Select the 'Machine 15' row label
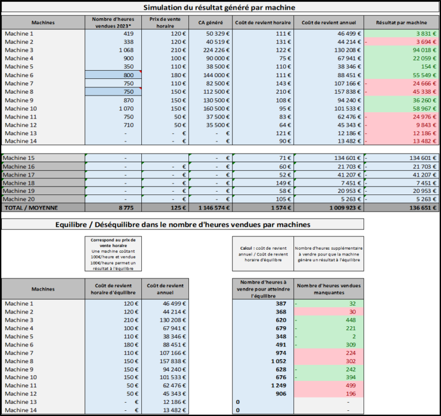Image resolution: width=441 pixels, height=416 pixels. (43, 158)
